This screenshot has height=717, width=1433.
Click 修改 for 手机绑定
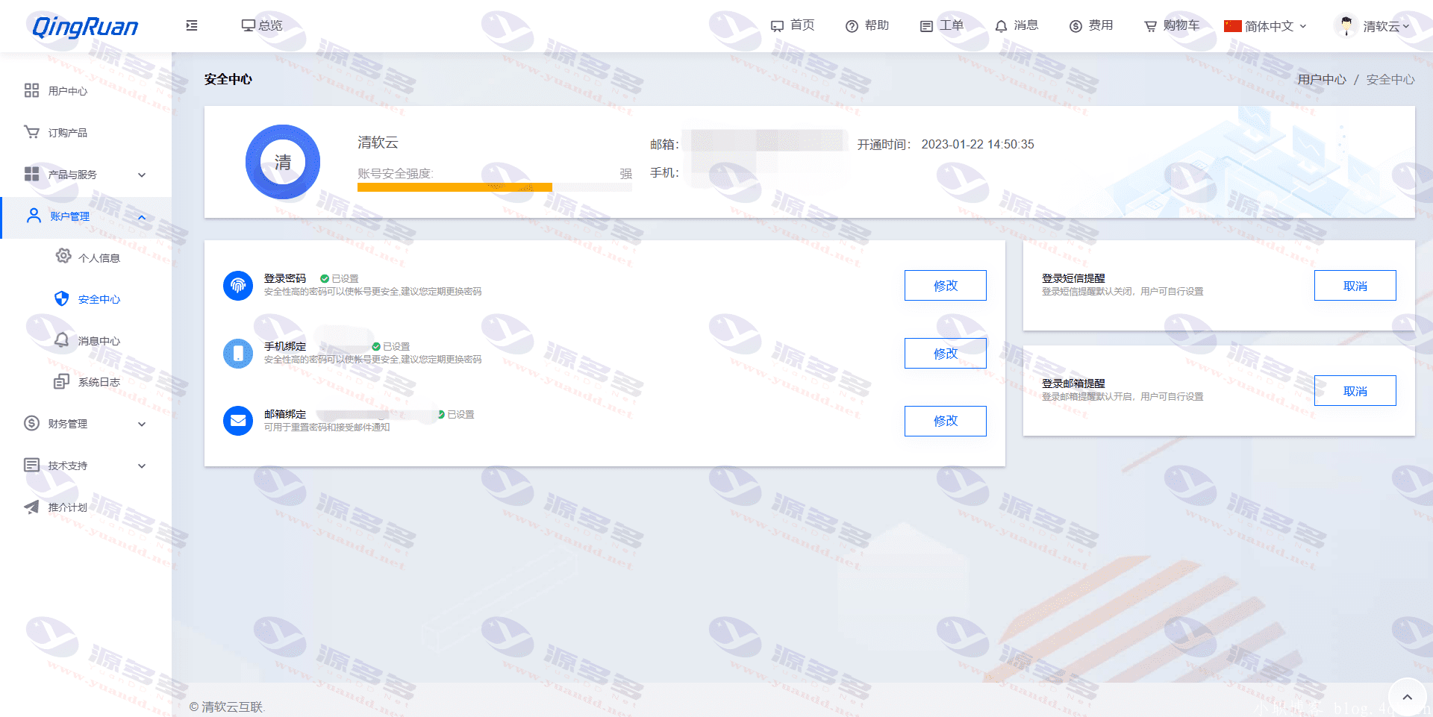pyautogui.click(x=946, y=353)
